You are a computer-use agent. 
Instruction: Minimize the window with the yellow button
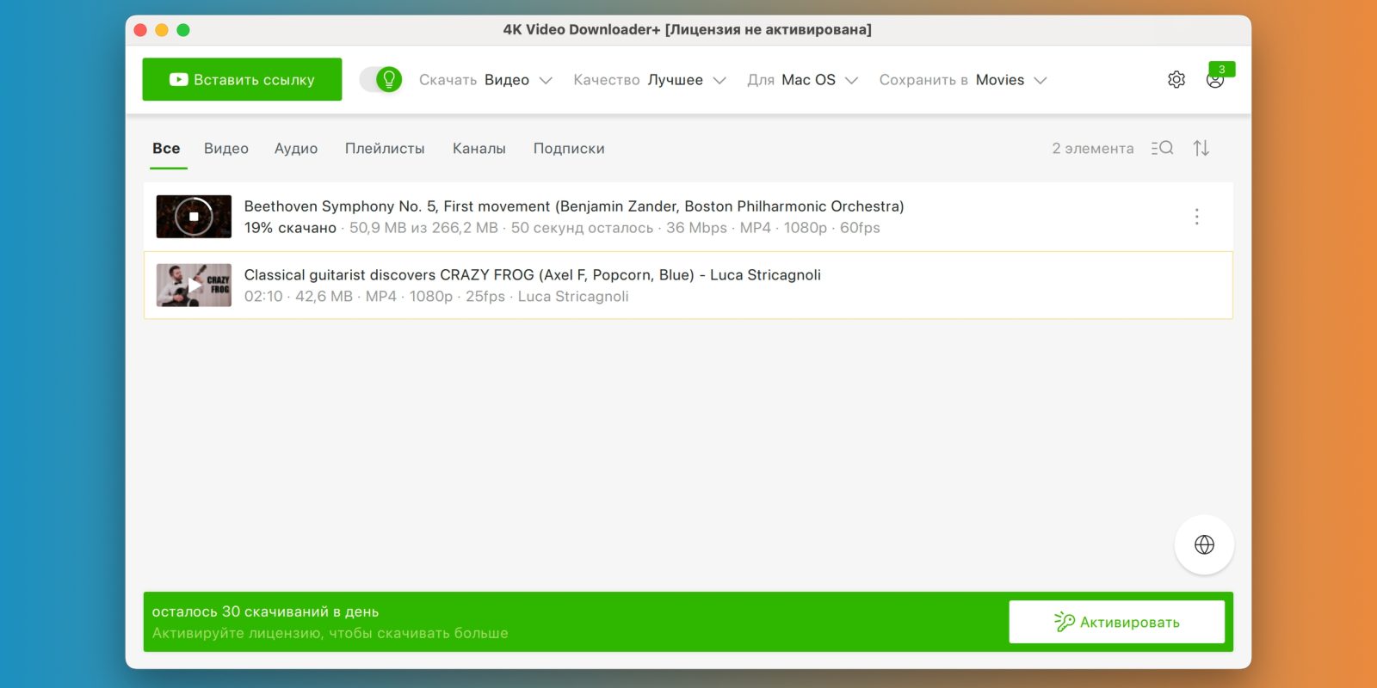(x=162, y=30)
